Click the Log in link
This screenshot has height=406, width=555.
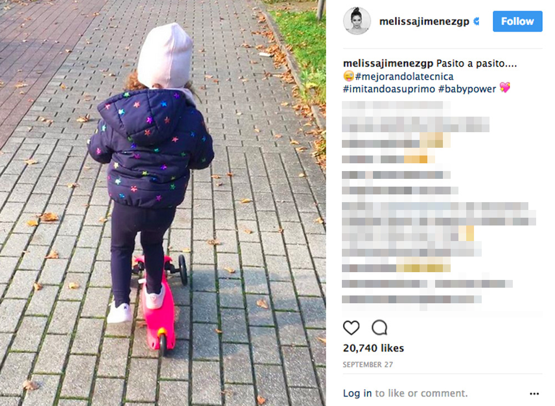coord(357,393)
